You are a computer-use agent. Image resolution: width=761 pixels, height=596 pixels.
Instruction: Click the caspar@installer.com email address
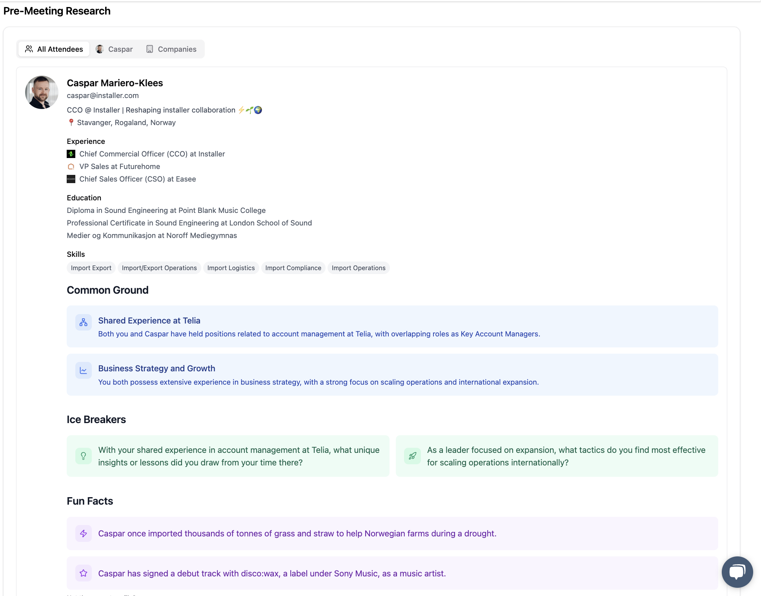click(x=103, y=95)
